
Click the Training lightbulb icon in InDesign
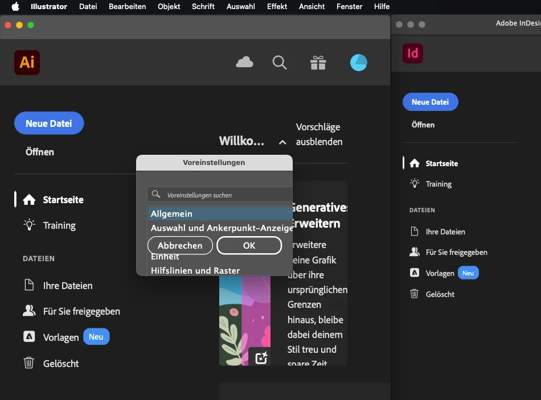(415, 183)
